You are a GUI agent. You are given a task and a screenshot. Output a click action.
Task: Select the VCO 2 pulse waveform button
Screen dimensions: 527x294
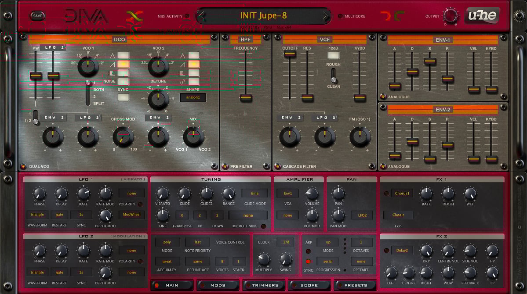pyautogui.click(x=193, y=72)
